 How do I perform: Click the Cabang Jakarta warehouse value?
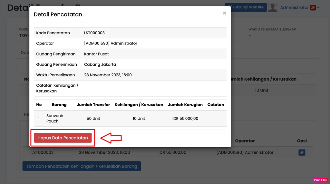100,64
